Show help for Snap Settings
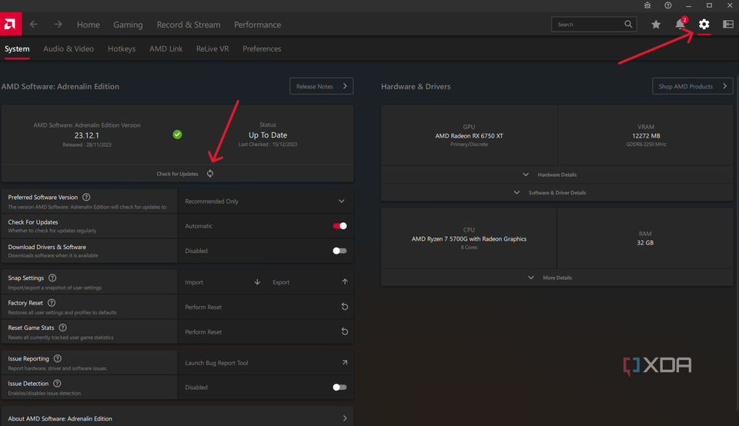Viewport: 739px width, 426px height. coord(52,278)
